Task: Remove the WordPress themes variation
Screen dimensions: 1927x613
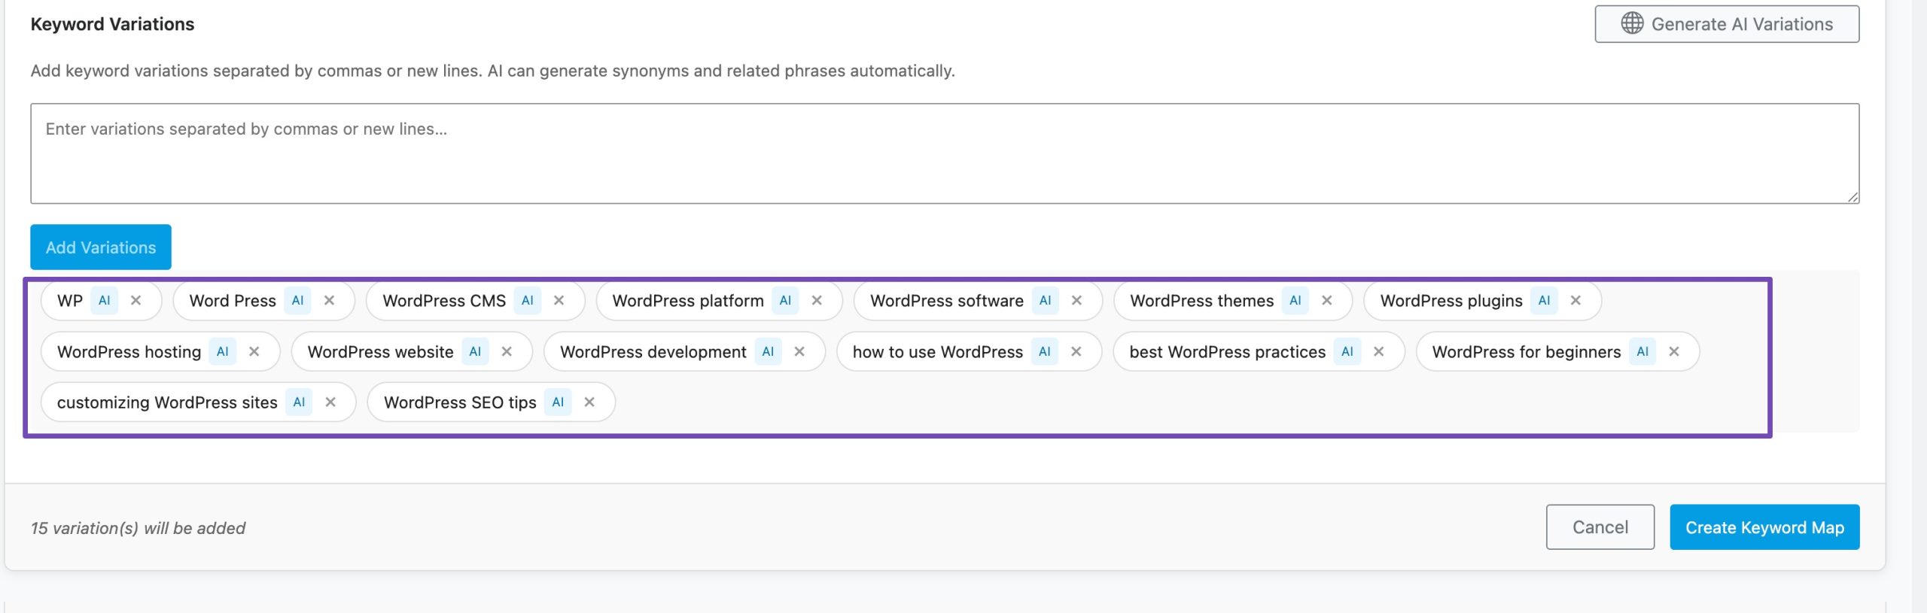Action: coord(1326,300)
